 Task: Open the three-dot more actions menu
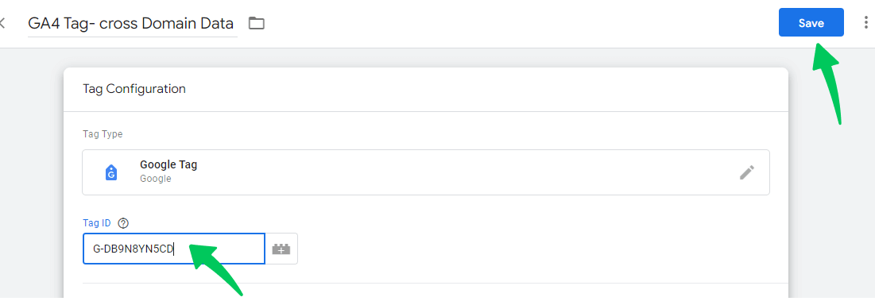(864, 23)
